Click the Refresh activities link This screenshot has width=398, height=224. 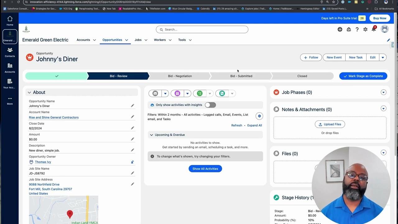237,125
